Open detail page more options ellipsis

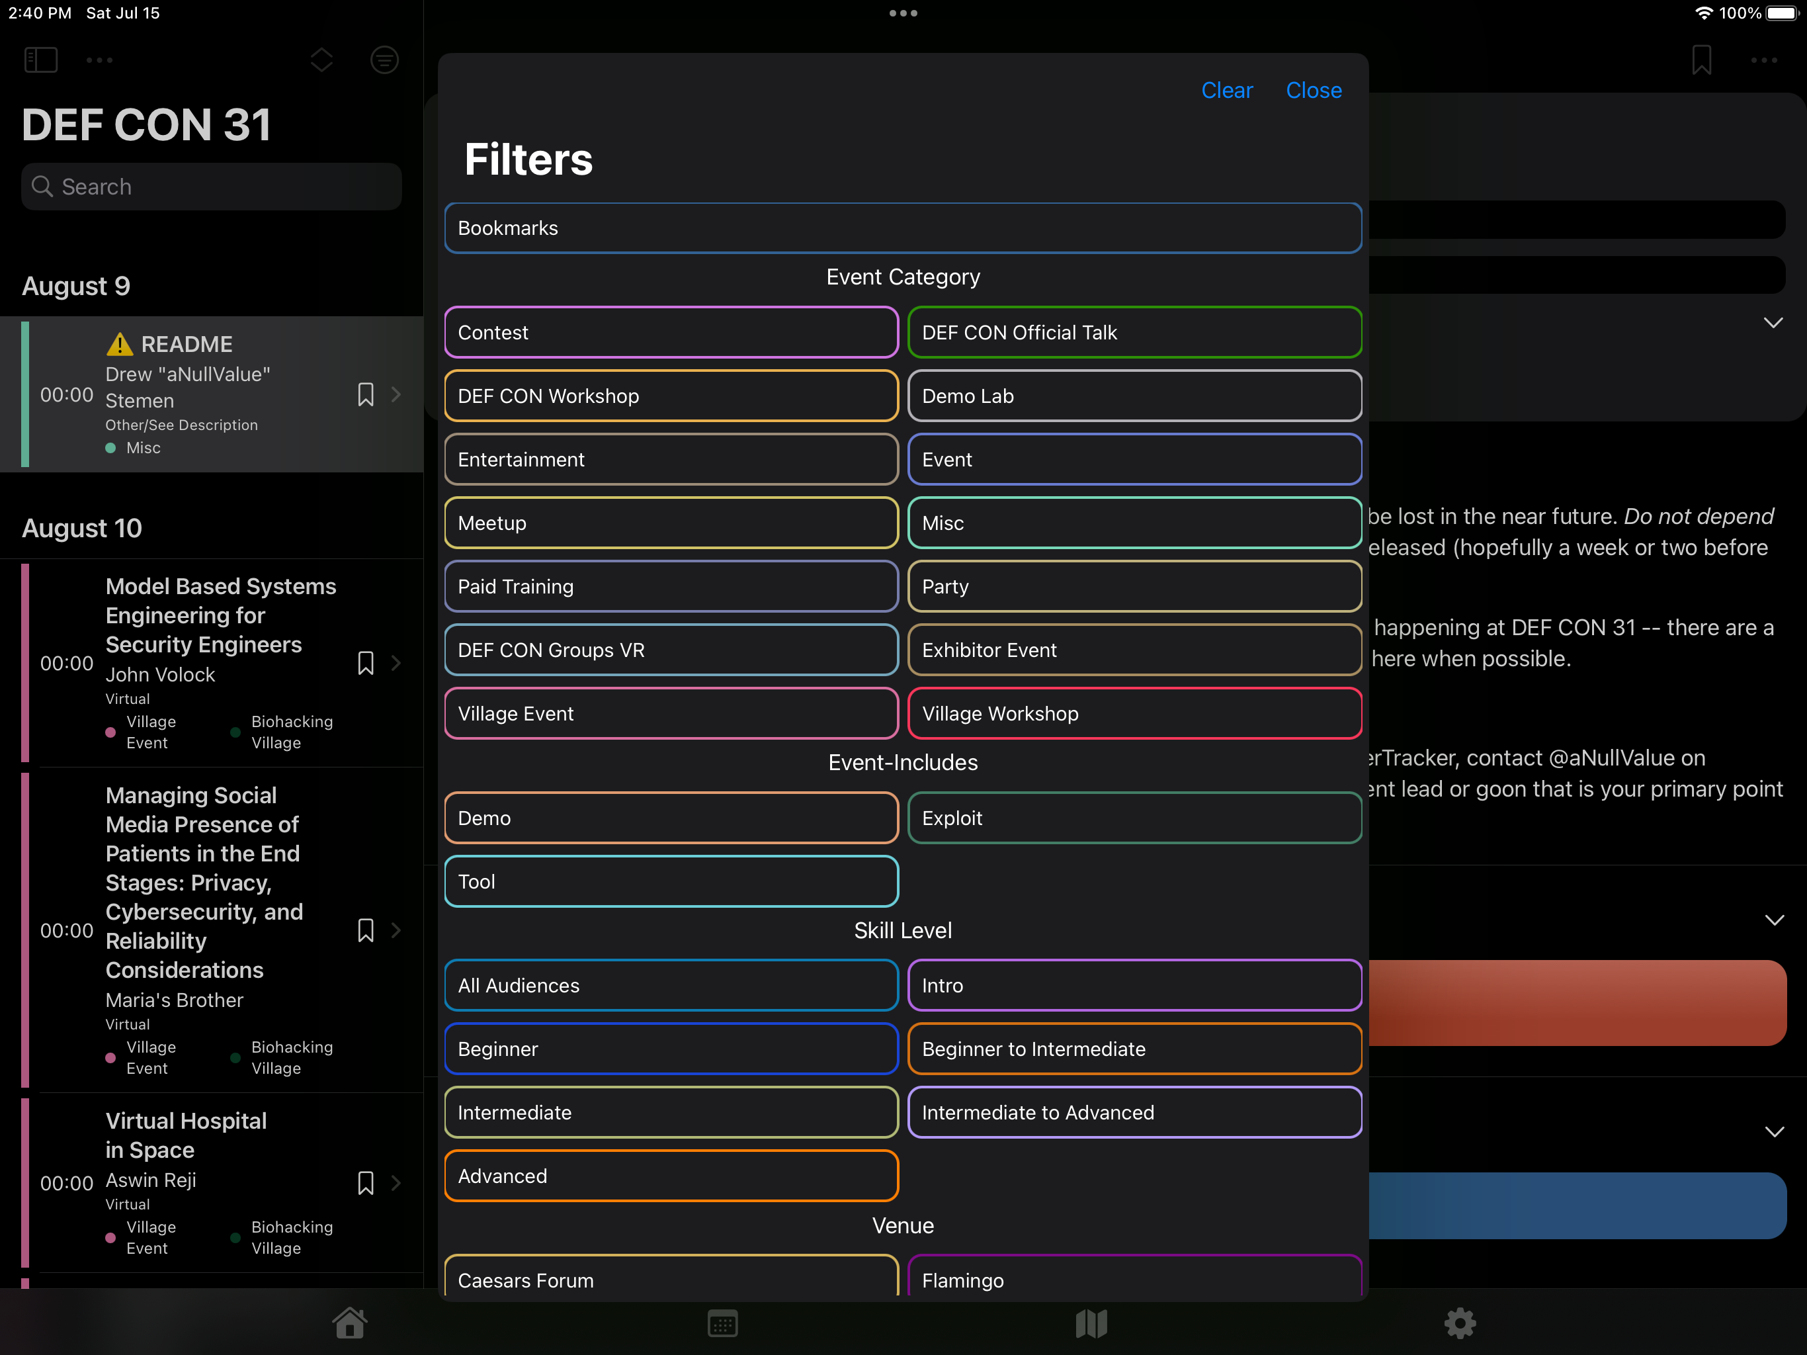pyautogui.click(x=1765, y=60)
